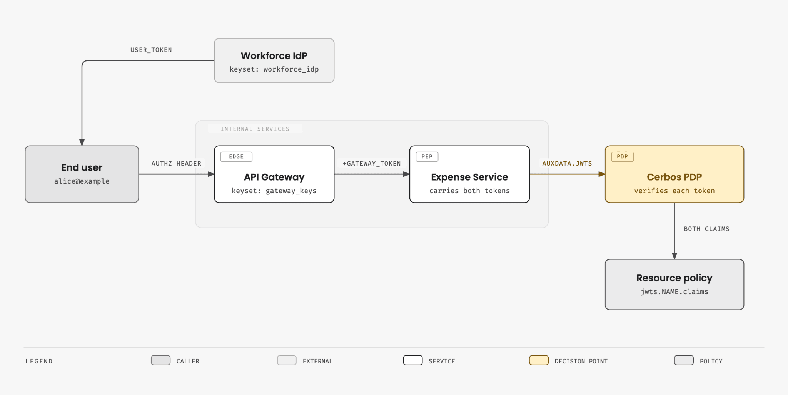
Task: Select the Workforce IdP node
Action: click(x=274, y=60)
